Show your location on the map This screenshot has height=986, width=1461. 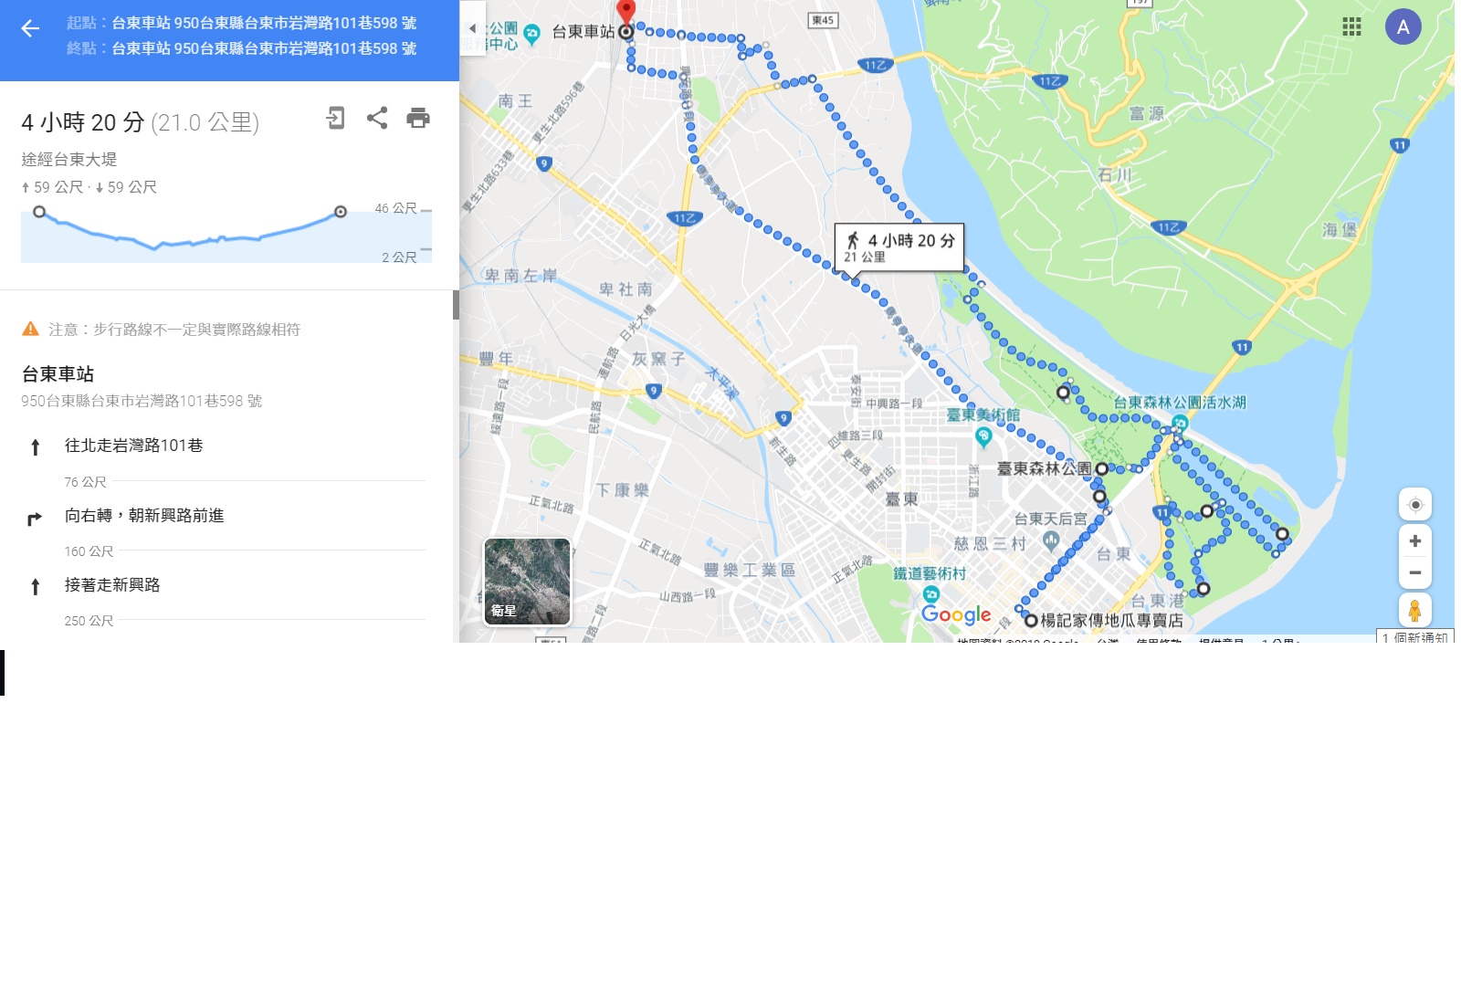pyautogui.click(x=1415, y=505)
